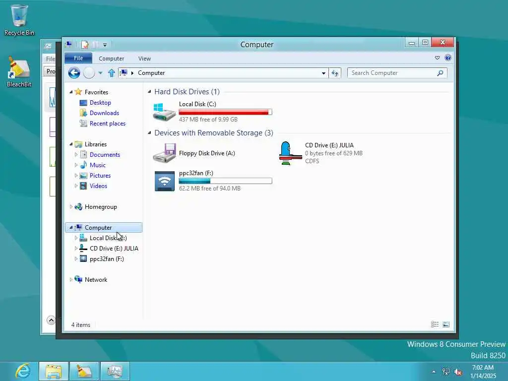Open address bar history dropdown
The width and height of the screenshot is (508, 381).
(323, 73)
